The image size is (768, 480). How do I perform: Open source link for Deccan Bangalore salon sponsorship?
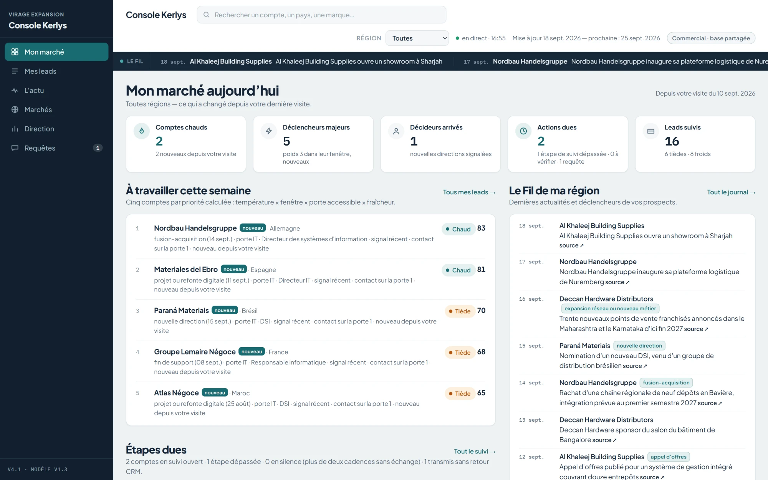pos(604,440)
